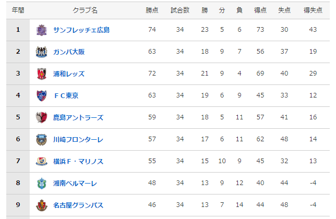Click the Nagoya Grampus club crest
The image size is (336, 219).
[41, 205]
